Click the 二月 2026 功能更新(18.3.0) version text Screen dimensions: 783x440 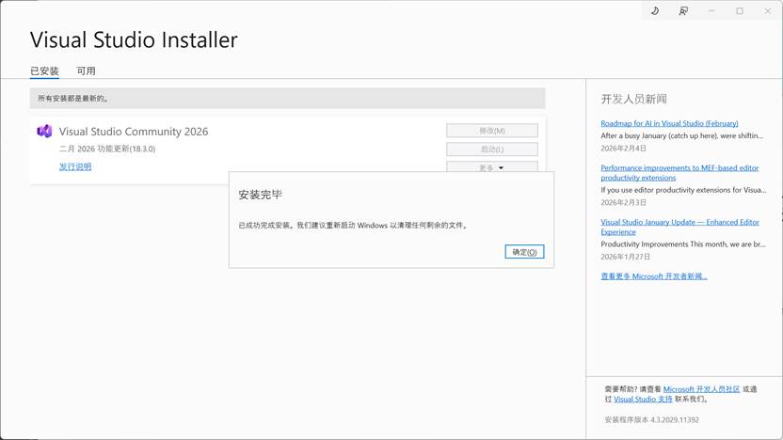107,149
